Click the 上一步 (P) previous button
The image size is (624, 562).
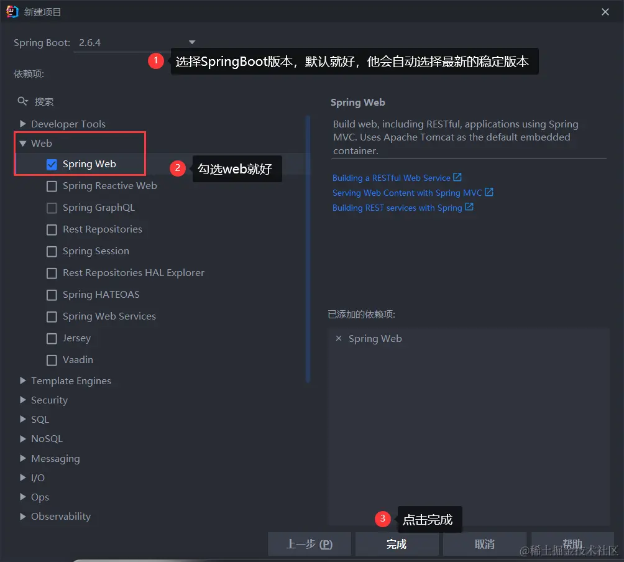click(x=310, y=544)
